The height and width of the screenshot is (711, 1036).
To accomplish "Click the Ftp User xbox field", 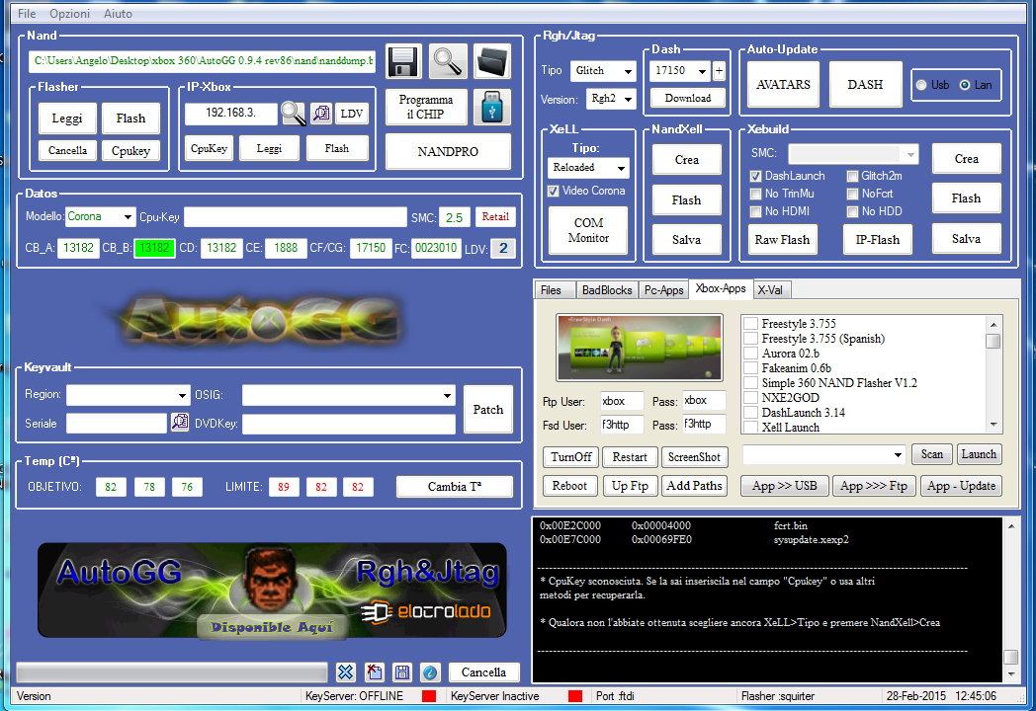I will pyautogui.click(x=622, y=401).
